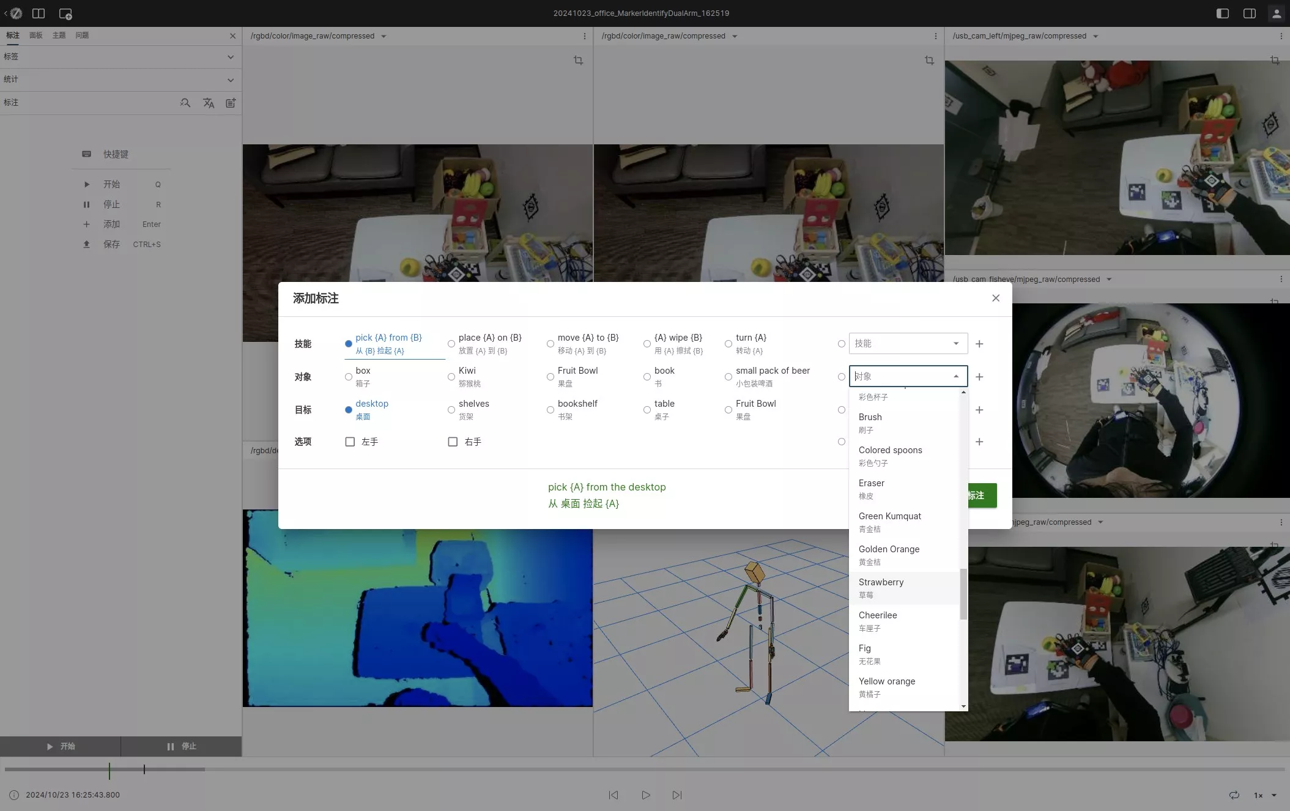Select Kiwi as the object
Viewport: 1290px width, 811px height.
click(x=451, y=377)
